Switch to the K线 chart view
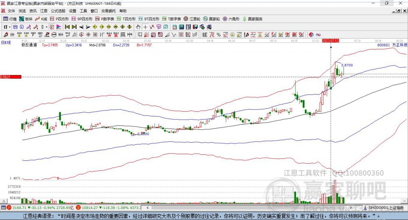Screen dimensions: 408x220 [41, 19]
